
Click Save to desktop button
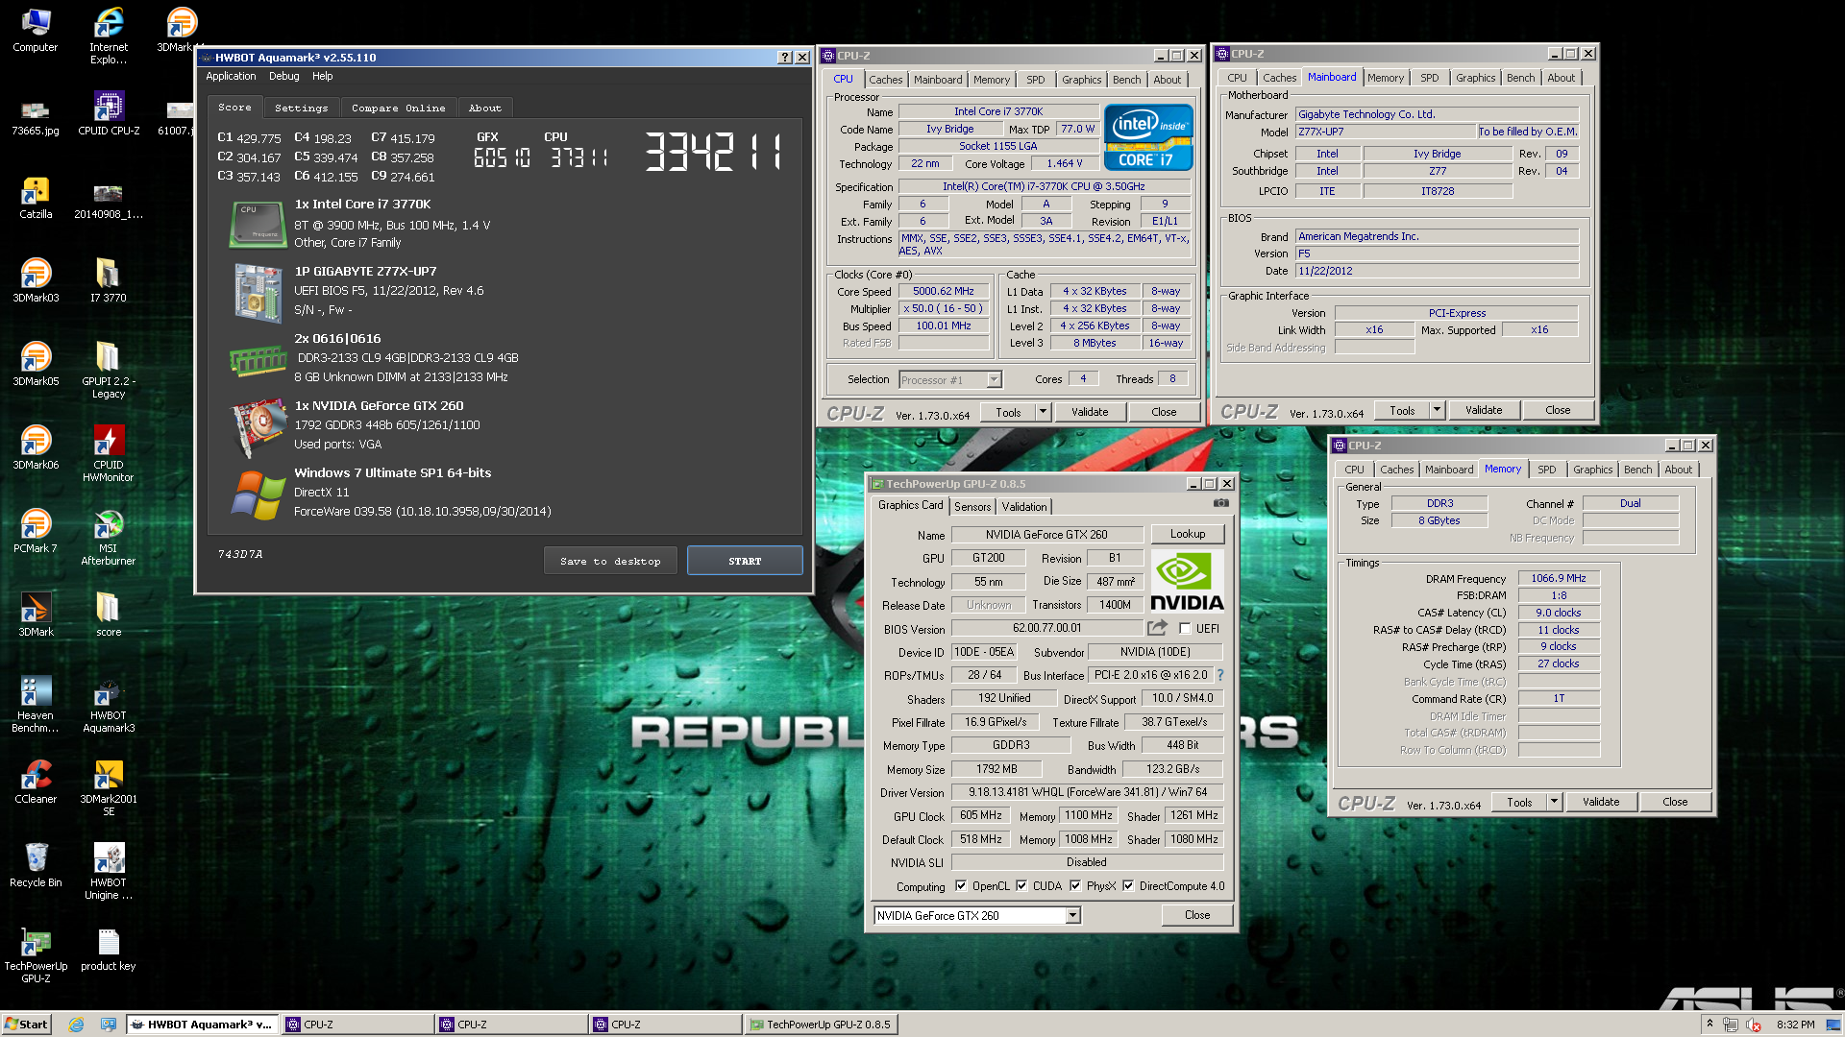(x=610, y=561)
